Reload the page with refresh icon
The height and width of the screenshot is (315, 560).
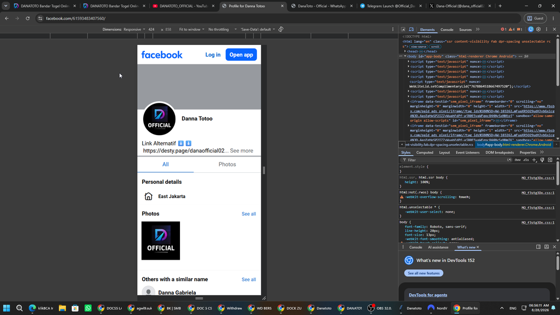coord(27,18)
